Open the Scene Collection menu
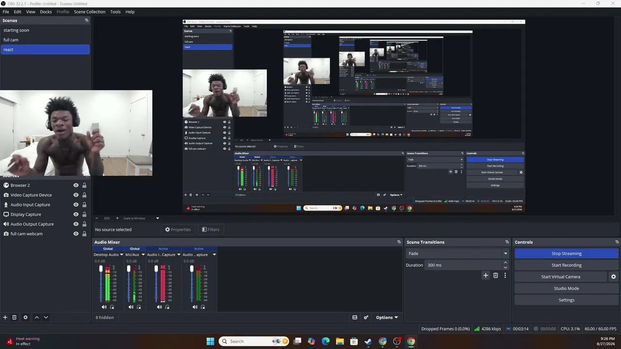 point(90,12)
